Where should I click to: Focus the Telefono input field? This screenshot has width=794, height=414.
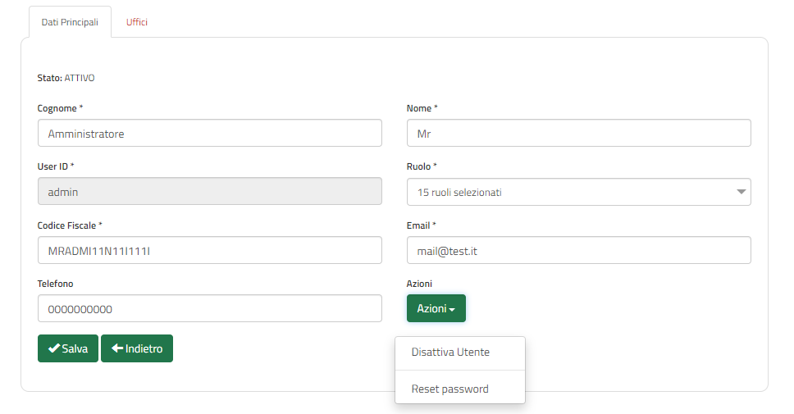(210, 308)
